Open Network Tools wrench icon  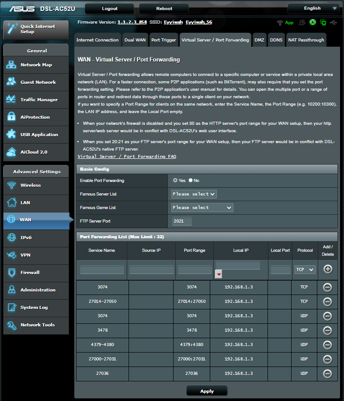[x=11, y=325]
